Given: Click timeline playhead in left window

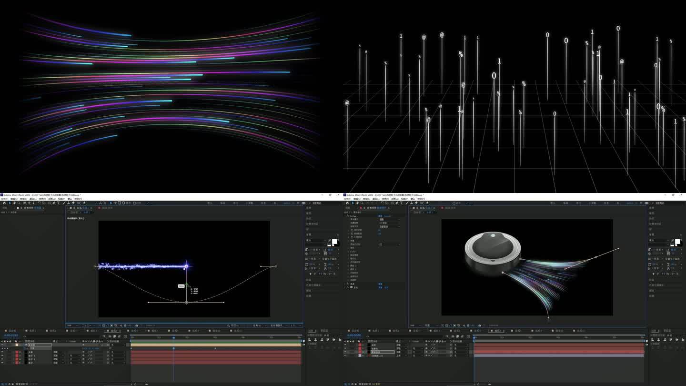Looking at the screenshot, I should (173, 337).
